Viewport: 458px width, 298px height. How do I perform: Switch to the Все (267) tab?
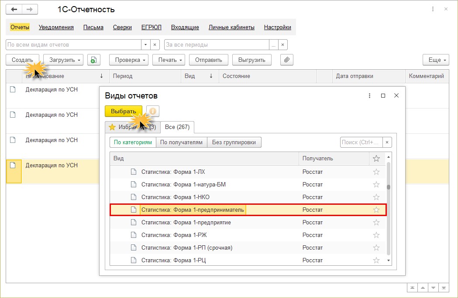[177, 127]
